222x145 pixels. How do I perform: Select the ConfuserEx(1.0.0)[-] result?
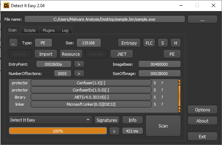coord(91,90)
